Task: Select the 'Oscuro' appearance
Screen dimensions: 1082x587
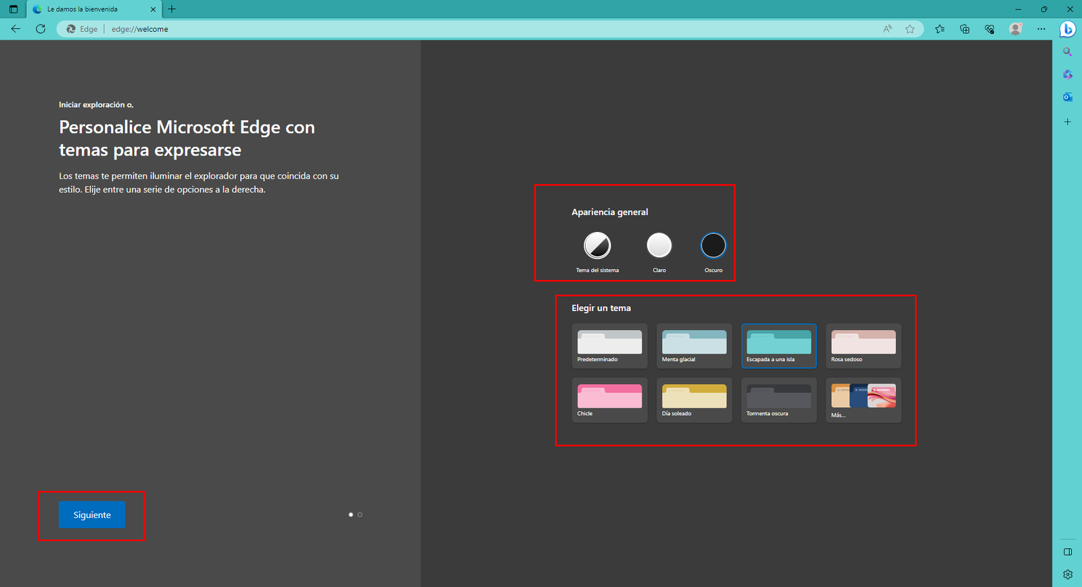Action: tap(713, 245)
